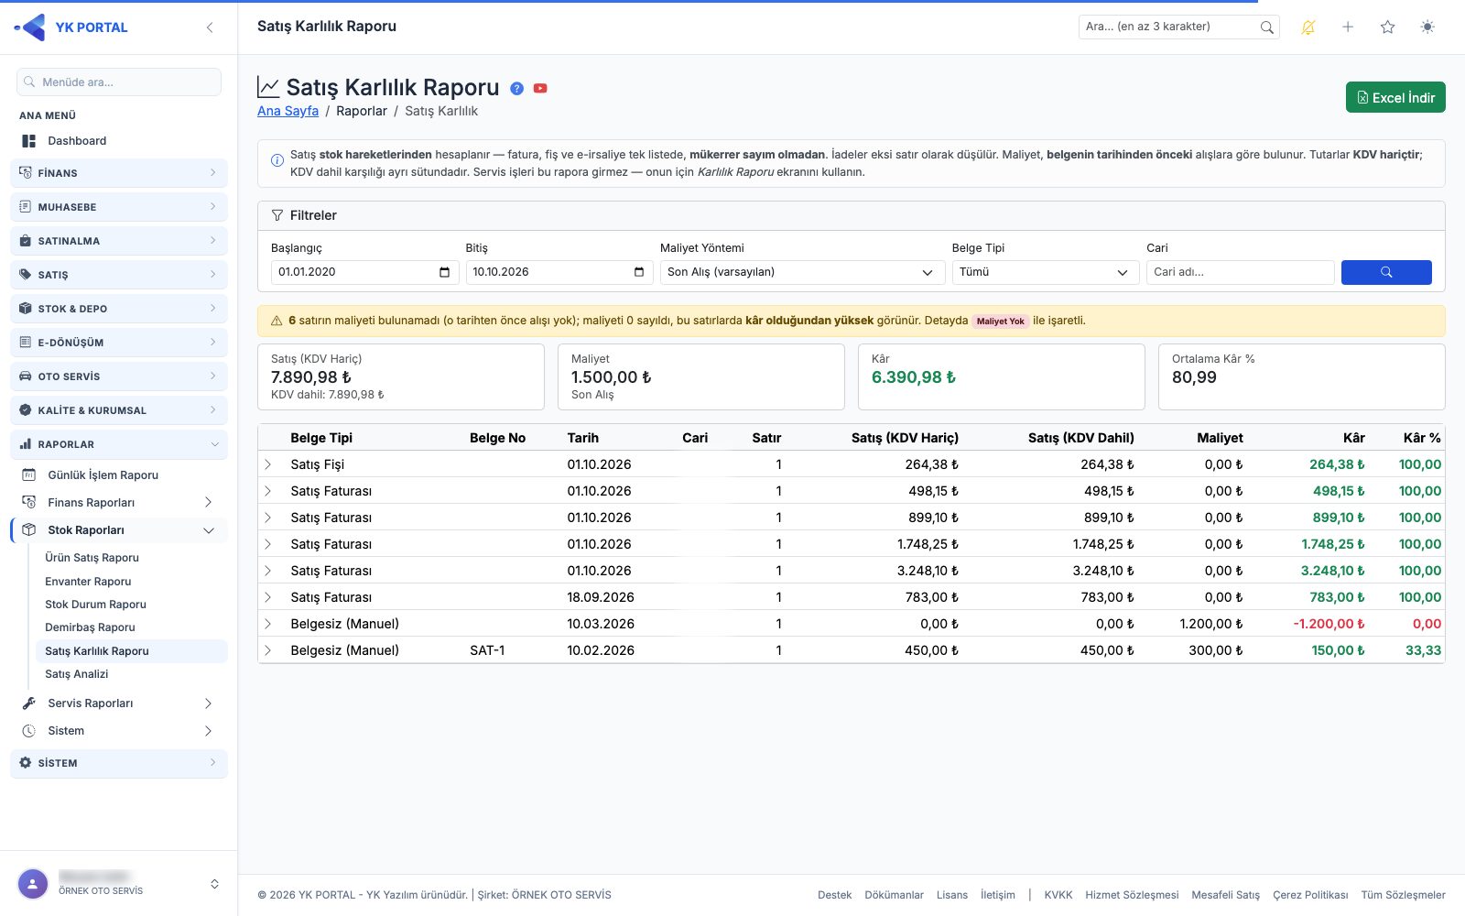1465x916 pixels.
Task: Open Başlangıç date picker calendar icon
Action: [444, 272]
